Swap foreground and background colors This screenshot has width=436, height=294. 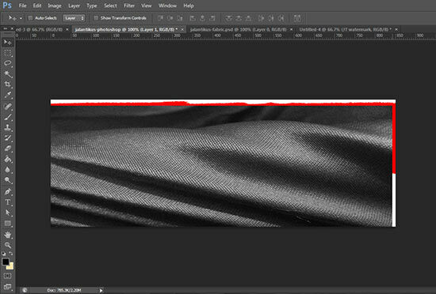(11, 253)
